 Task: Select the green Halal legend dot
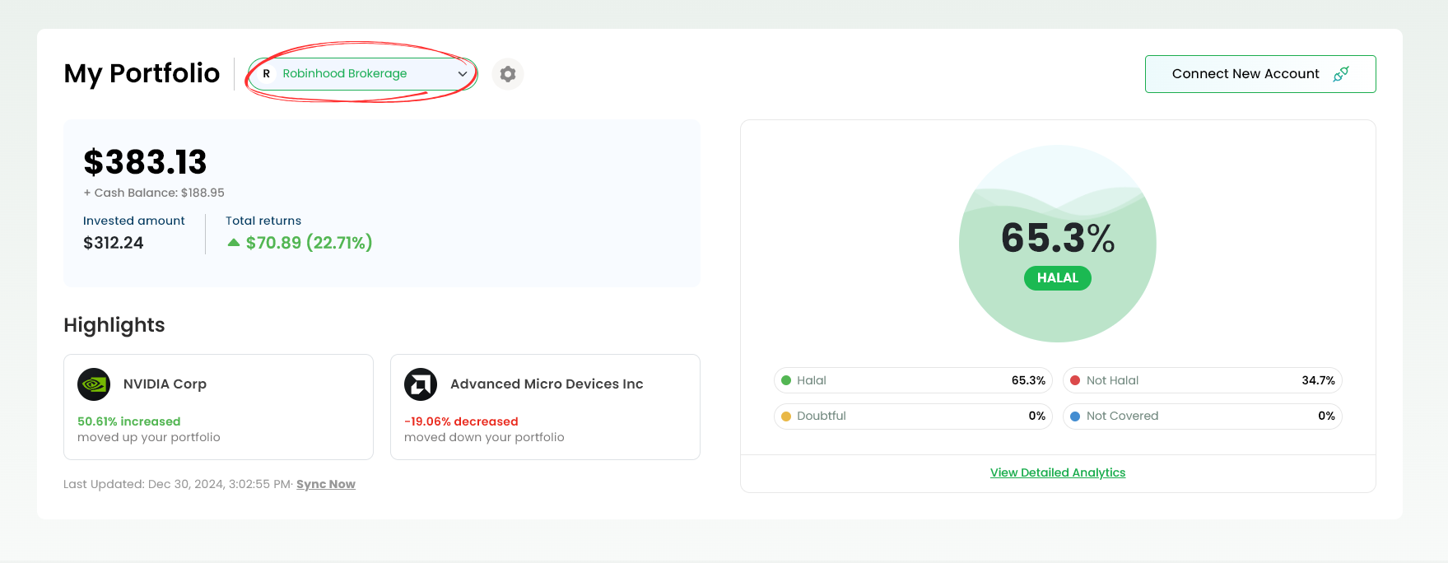point(786,380)
